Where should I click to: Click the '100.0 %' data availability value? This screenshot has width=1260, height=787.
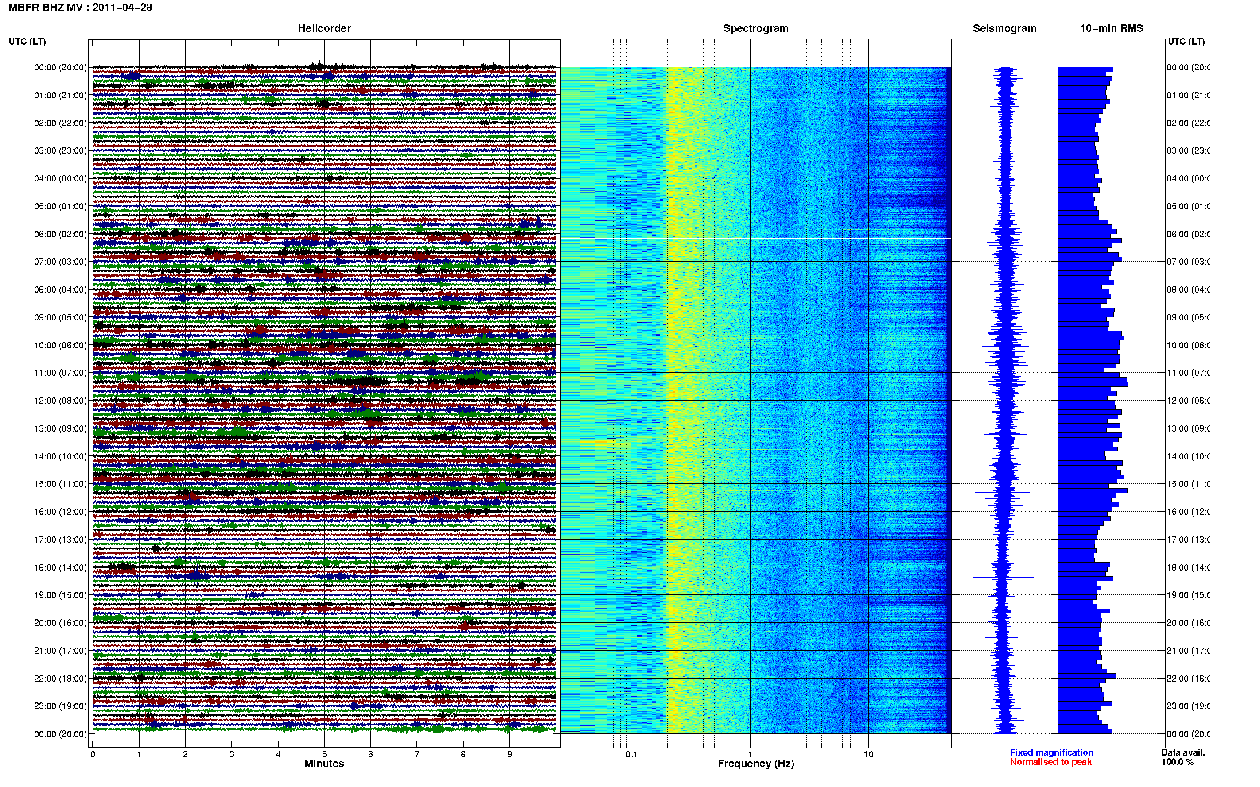1177,762
